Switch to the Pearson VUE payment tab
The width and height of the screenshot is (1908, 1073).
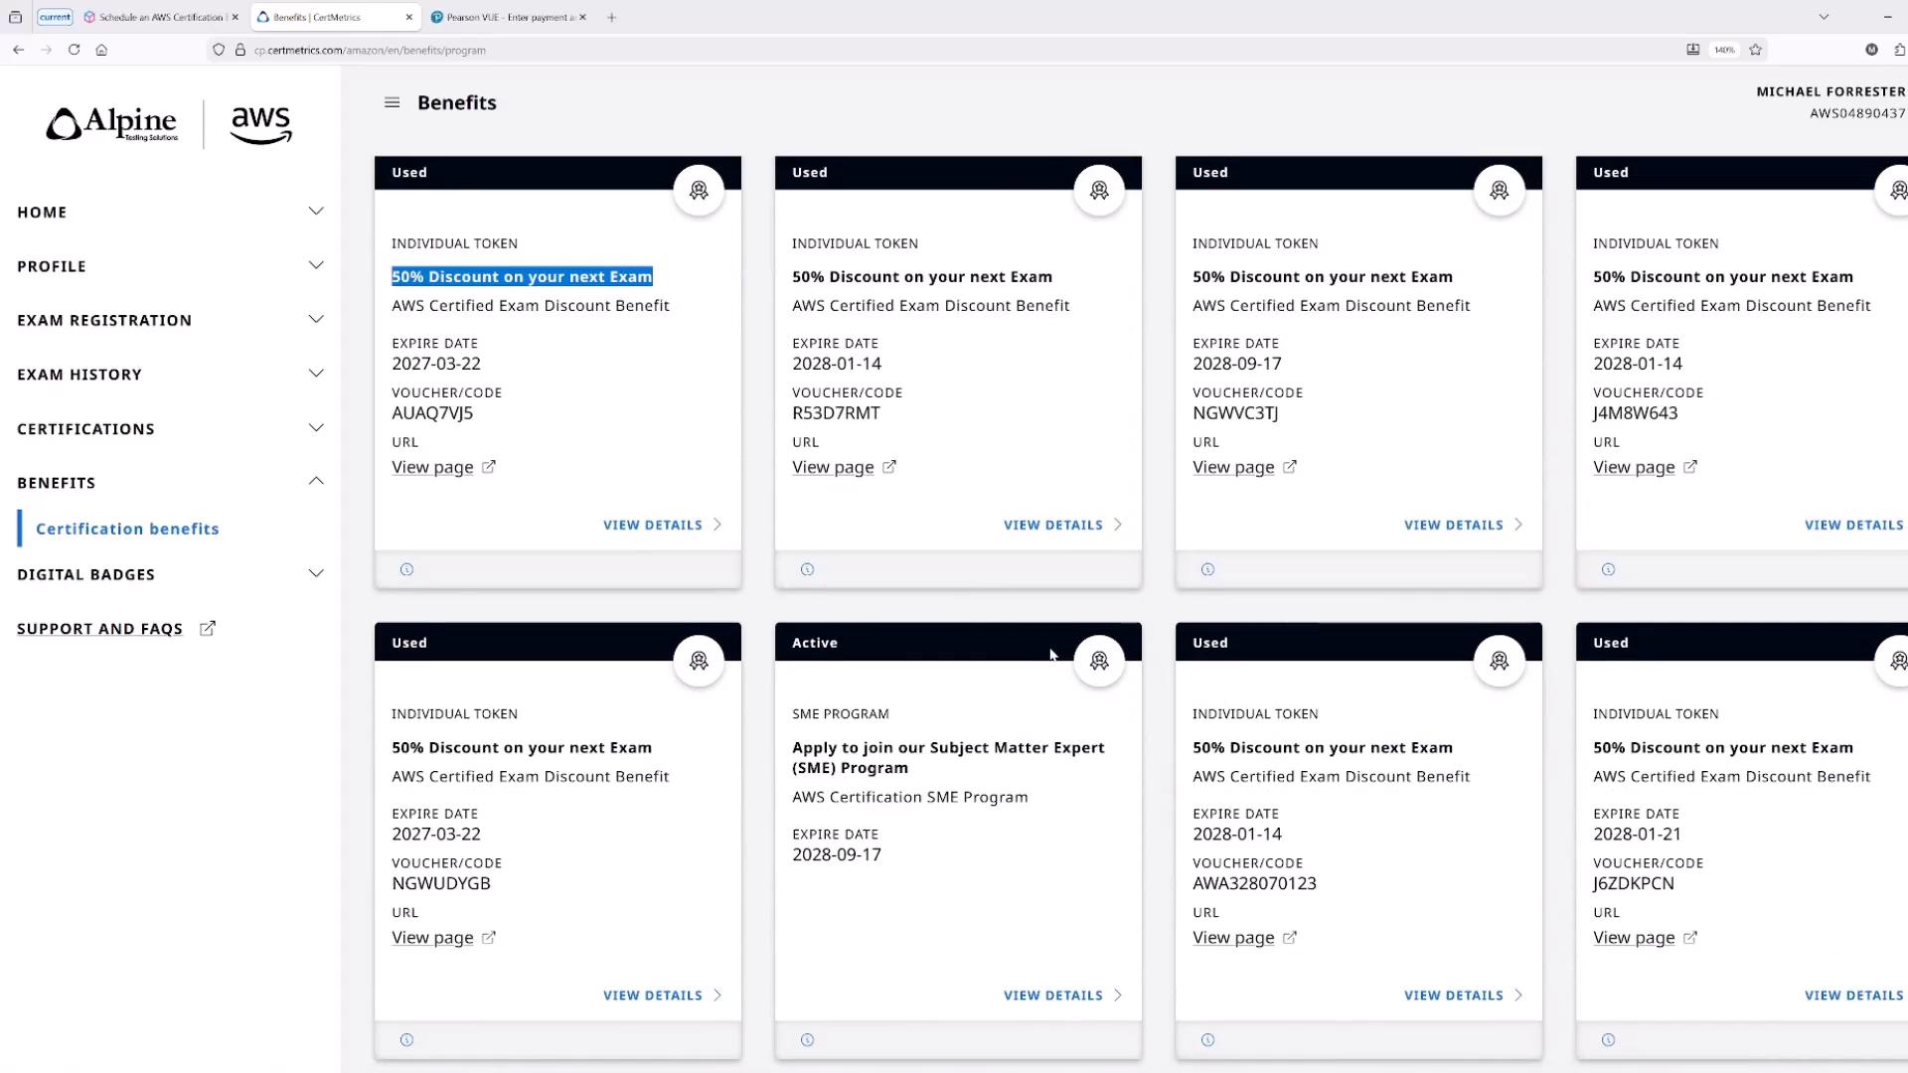pos(509,17)
